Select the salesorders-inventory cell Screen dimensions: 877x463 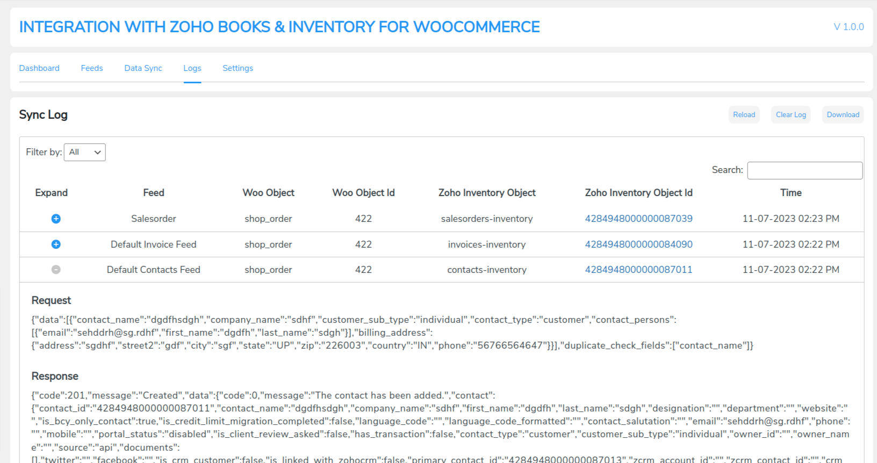point(487,219)
